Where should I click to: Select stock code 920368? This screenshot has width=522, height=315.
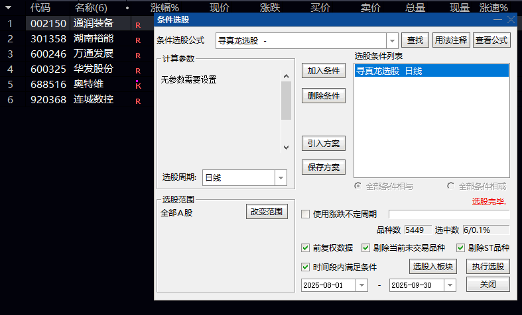click(48, 100)
